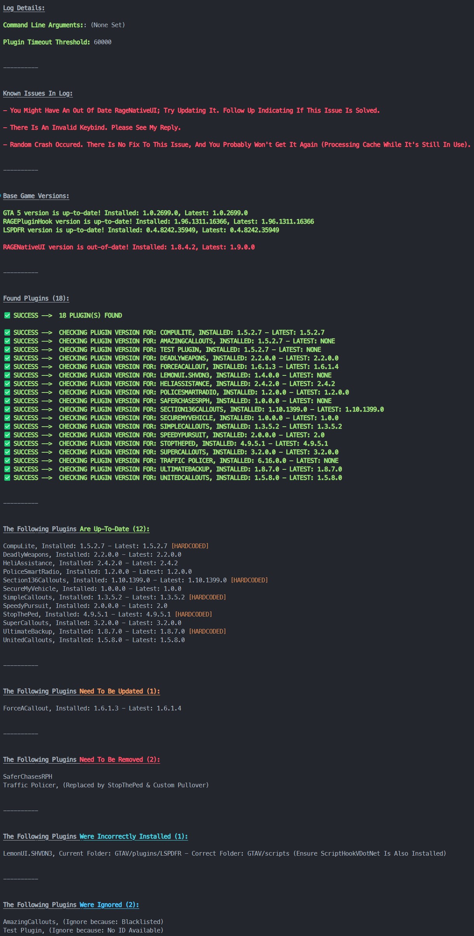Click the 'Found Plugins (18):' heading

click(x=36, y=299)
